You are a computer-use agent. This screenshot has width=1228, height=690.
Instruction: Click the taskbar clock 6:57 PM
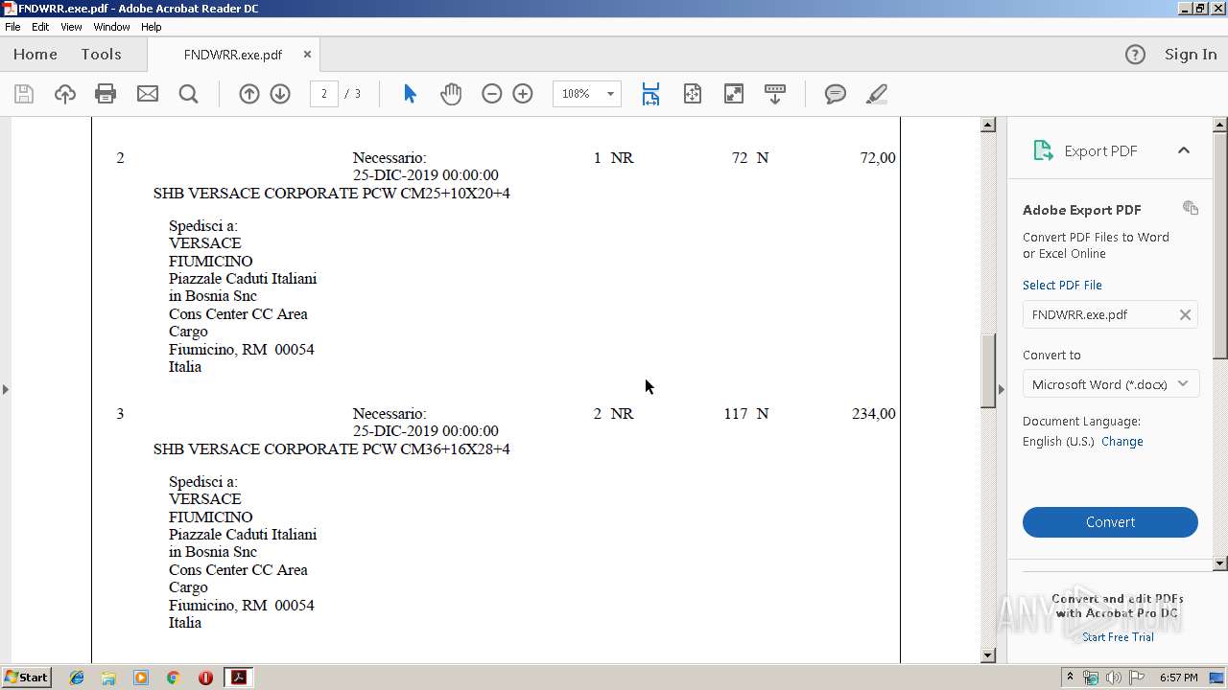1178,678
